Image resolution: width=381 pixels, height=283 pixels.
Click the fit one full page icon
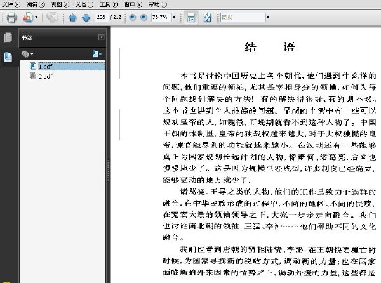coord(207,18)
